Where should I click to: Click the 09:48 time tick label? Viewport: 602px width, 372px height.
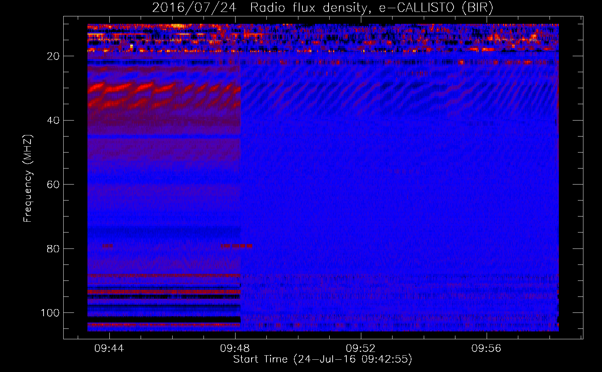point(235,349)
